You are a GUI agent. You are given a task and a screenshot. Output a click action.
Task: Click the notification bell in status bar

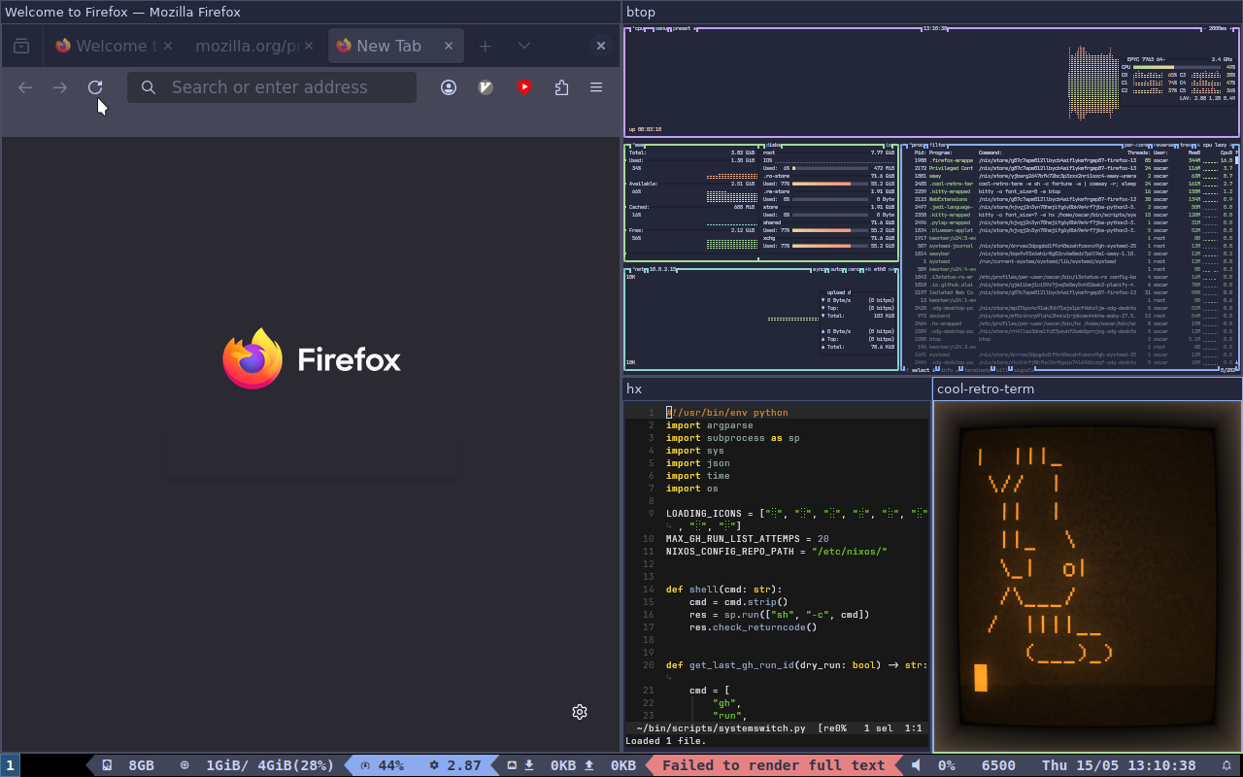pos(1226,765)
